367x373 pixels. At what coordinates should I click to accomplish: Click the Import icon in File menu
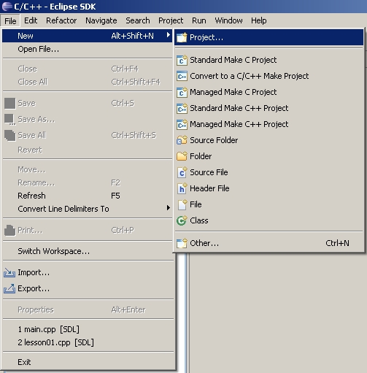[x=9, y=273]
